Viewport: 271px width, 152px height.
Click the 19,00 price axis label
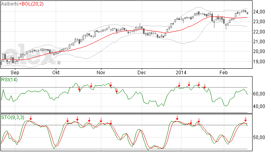click(259, 61)
